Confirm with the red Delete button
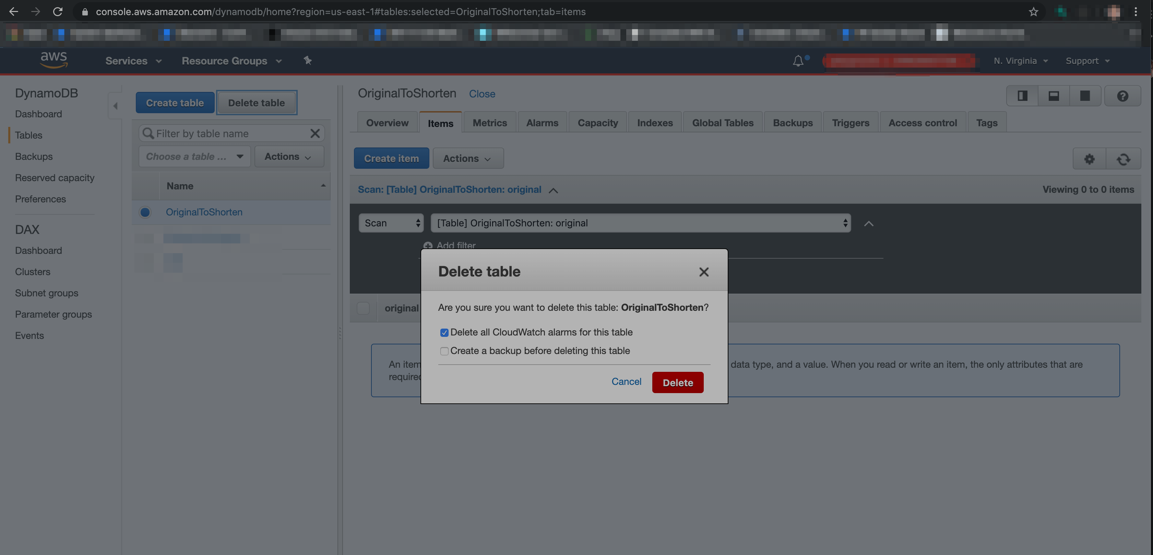 click(x=678, y=382)
